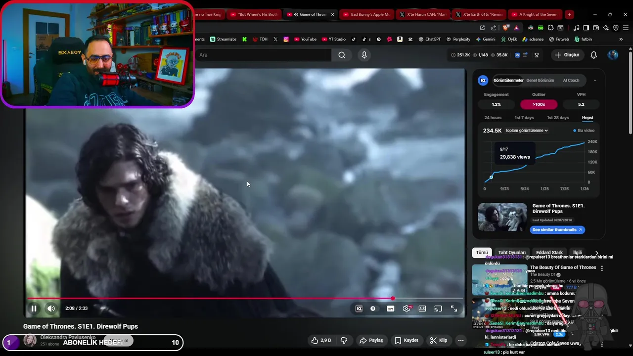Viewport: 633px width, 356px height.
Task: Show hidden bookmarks double chevron
Action: tap(621, 39)
